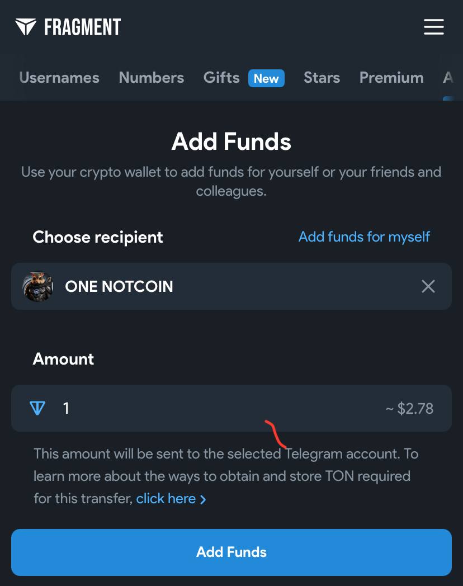Remove ONE NOTCOIN recipient with X
The height and width of the screenshot is (586, 463).
pyautogui.click(x=428, y=286)
